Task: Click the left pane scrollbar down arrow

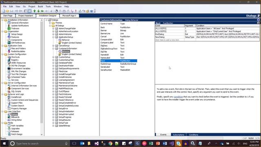Action: click(x=42, y=134)
